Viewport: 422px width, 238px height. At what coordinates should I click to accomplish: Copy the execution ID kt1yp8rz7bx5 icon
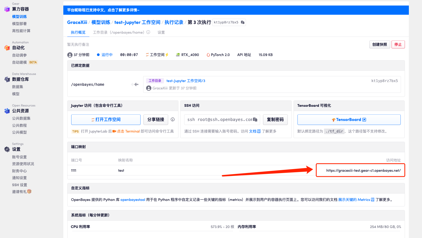(x=243, y=22)
